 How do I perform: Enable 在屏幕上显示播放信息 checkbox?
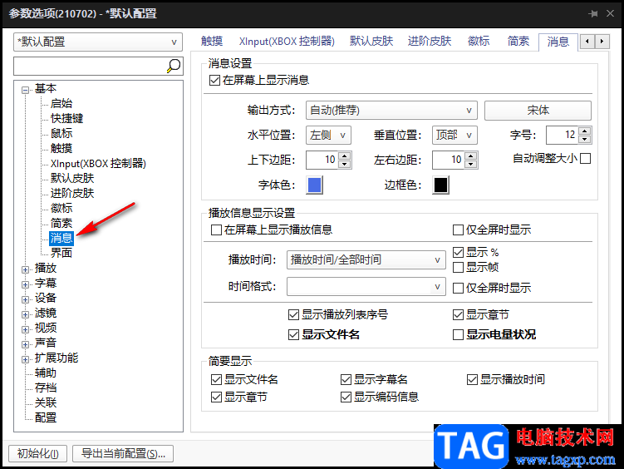tap(216, 230)
